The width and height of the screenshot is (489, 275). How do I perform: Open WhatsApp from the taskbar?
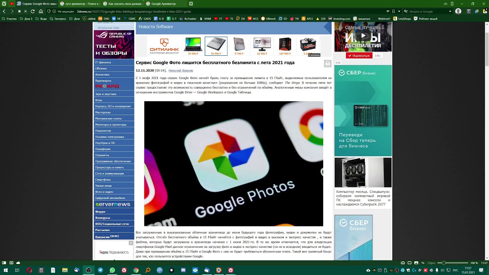(x=112, y=270)
